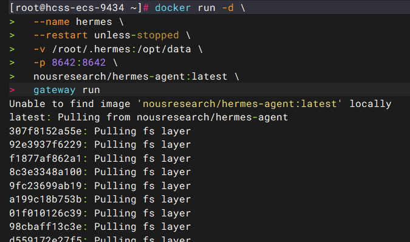Click the '--name' option text
The width and height of the screenshot is (410, 242).
coord(52,21)
